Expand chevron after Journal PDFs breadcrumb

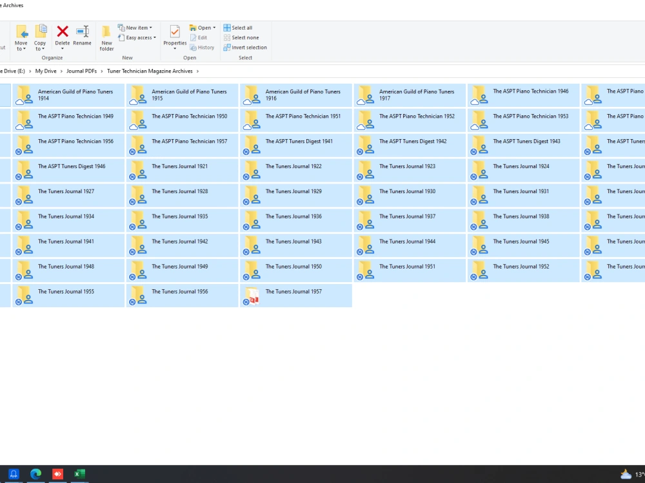(102, 71)
